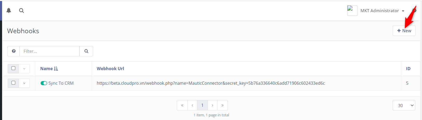Click the Name sort order icon
Image resolution: width=422 pixels, height=120 pixels.
coord(56,69)
